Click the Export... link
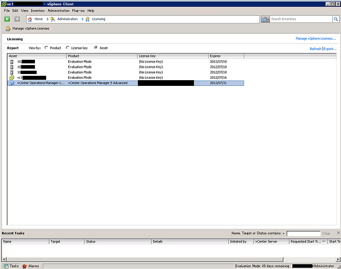The width and height of the screenshot is (341, 269). pos(330,49)
